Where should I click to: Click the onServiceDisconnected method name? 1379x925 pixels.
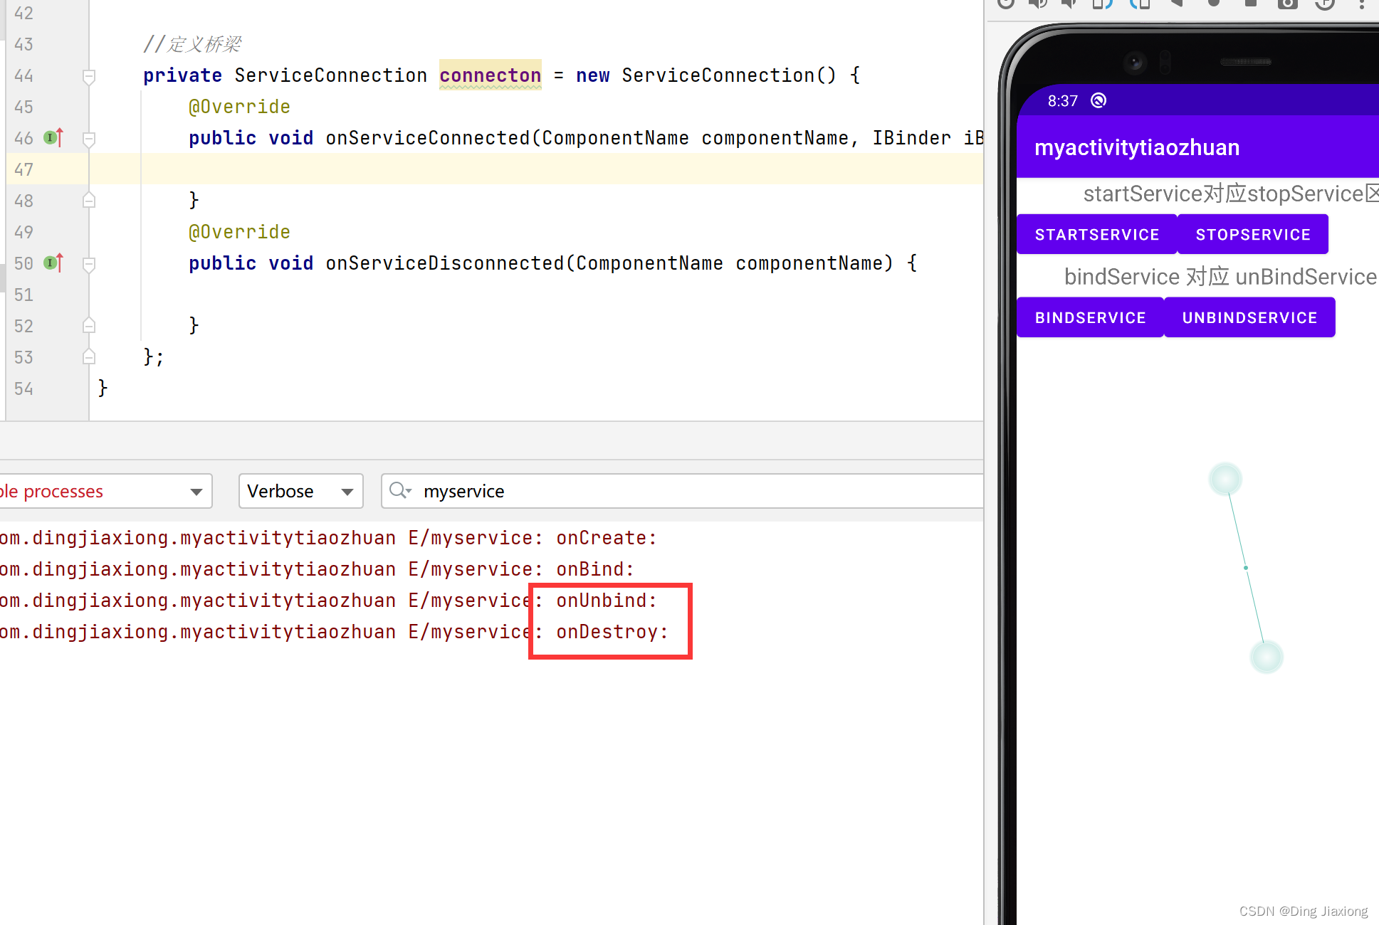(445, 263)
